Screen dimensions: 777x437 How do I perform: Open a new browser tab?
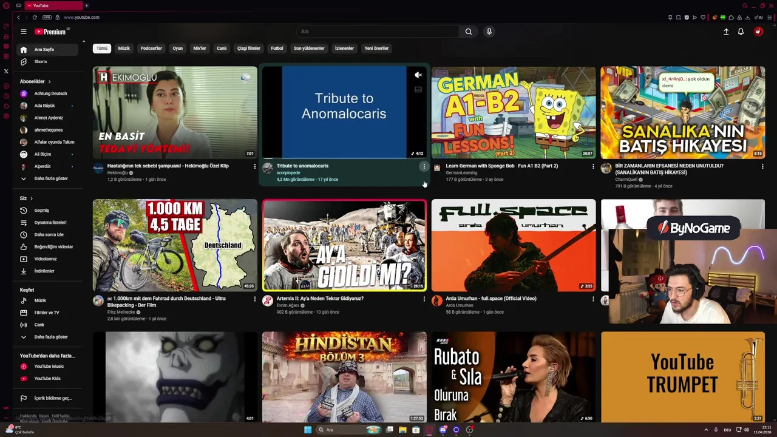click(86, 5)
